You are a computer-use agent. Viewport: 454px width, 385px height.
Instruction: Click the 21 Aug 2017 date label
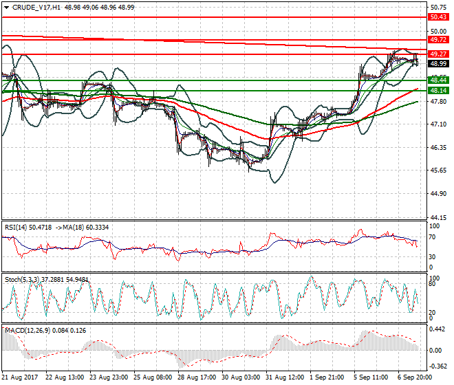[x=20, y=377]
